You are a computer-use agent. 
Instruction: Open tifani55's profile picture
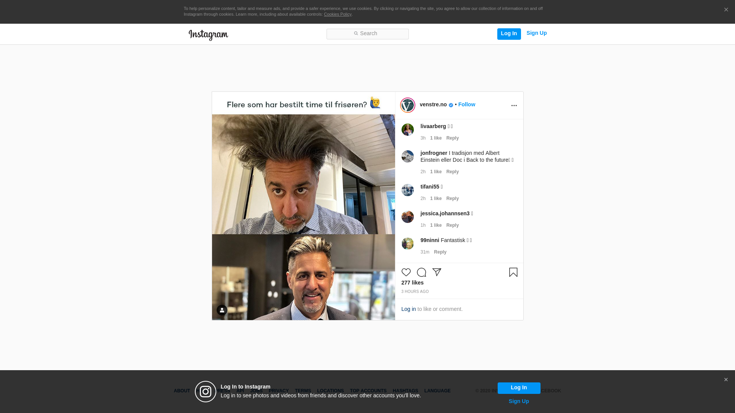pos(407,190)
